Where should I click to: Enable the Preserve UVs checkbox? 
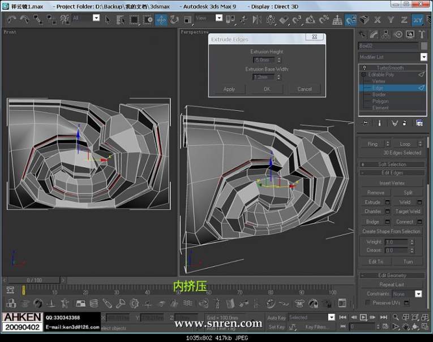click(367, 303)
